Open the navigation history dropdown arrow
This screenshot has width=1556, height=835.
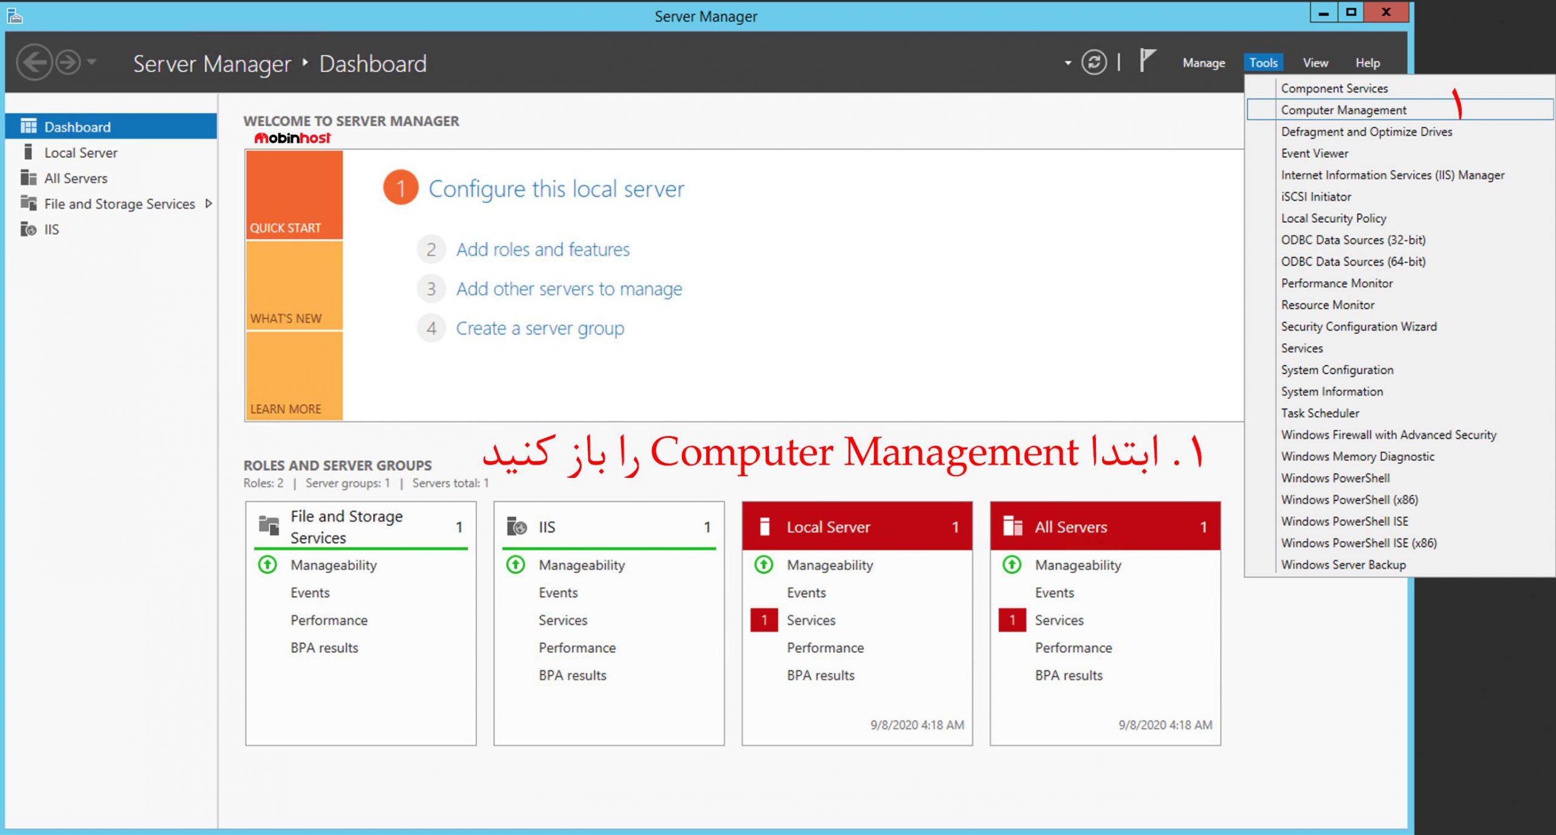[92, 62]
